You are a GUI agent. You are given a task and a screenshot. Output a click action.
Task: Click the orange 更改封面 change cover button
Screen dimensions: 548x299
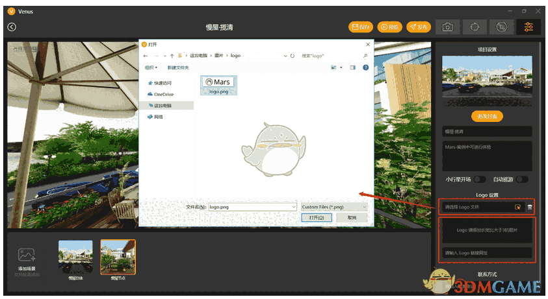pos(487,116)
